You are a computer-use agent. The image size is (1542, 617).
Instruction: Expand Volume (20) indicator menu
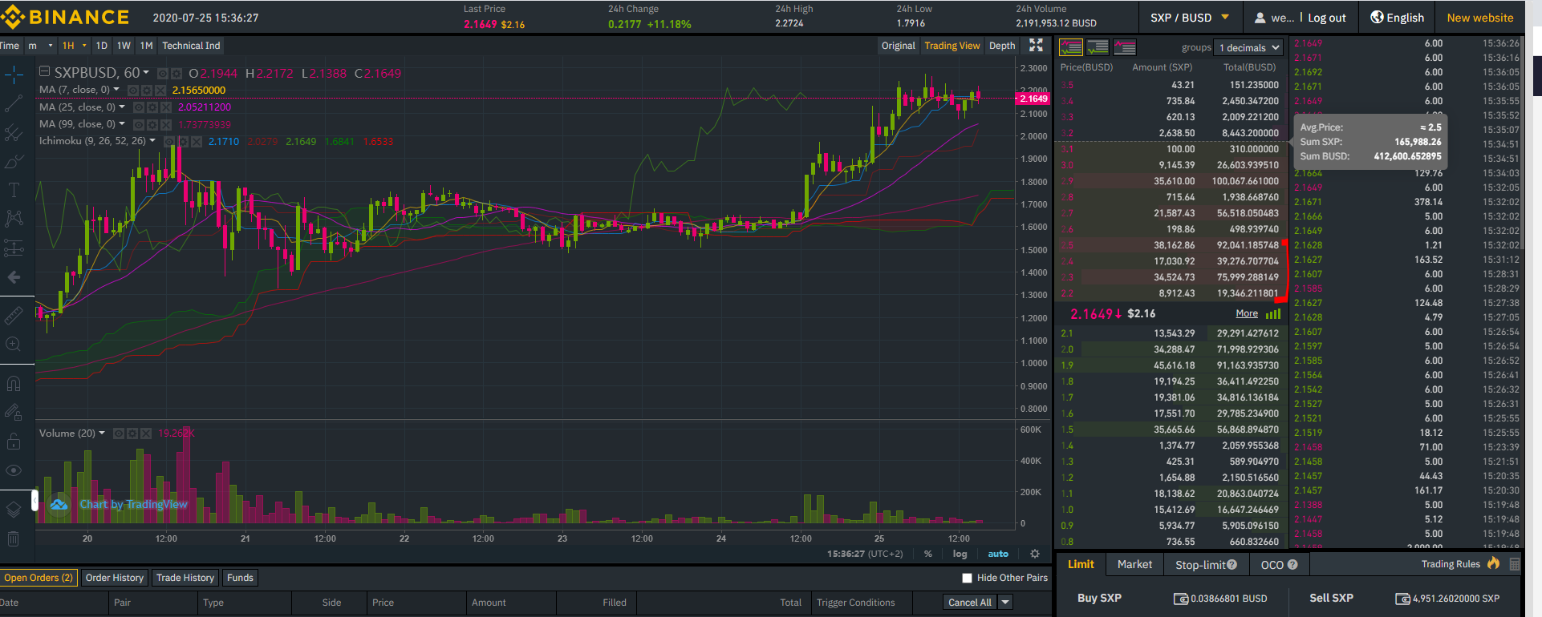click(x=101, y=433)
